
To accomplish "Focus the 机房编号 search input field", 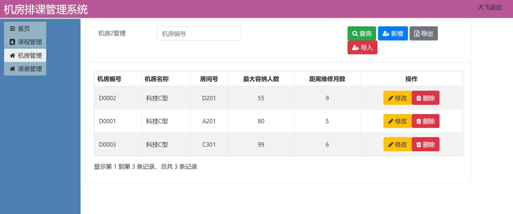I will click(x=199, y=33).
